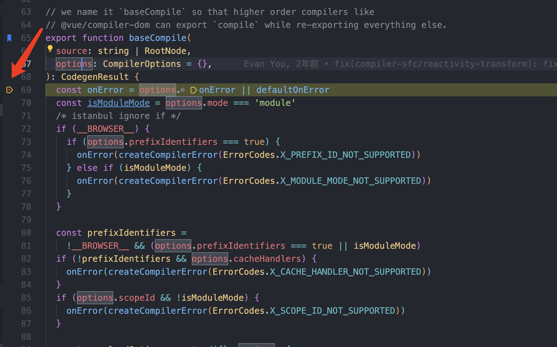Click the RootNode type on line 66

[x=166, y=51]
